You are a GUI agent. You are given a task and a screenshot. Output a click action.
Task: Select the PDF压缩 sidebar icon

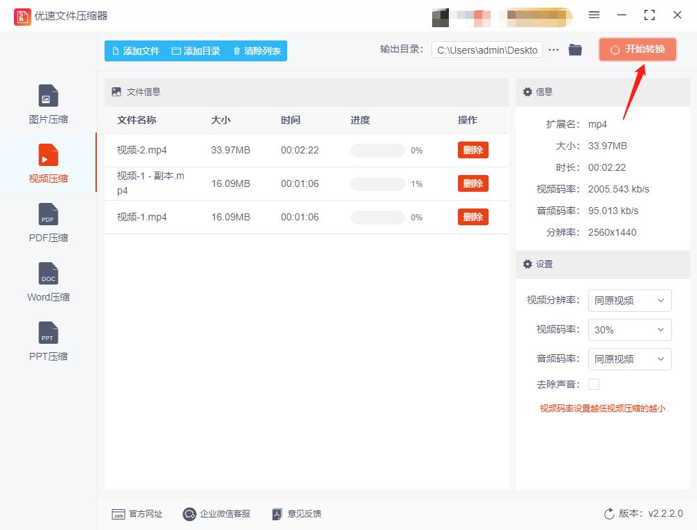point(47,222)
